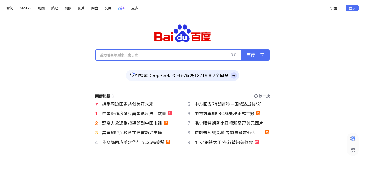The image size is (365, 173).
Task: Open 中方回应“特朗普称中国想达成协议” headline
Action: (x=228, y=104)
